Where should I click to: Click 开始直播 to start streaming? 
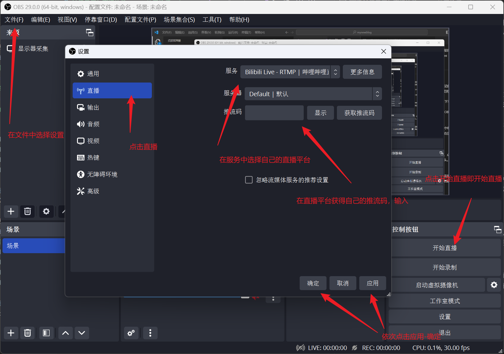click(x=445, y=248)
